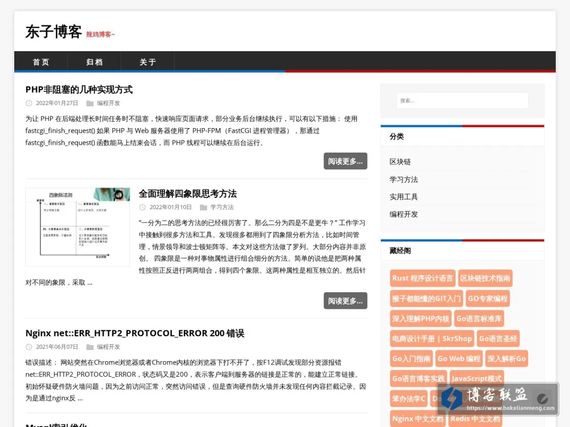Click the folder icon under the PHP非阻塞 post
This screenshot has height=427, width=570.
[90, 103]
